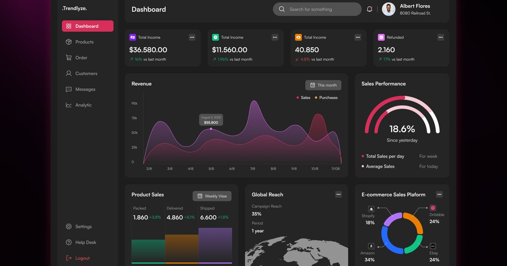Toggle Total Sales per day legend item
The width and height of the screenshot is (507, 266).
click(x=383, y=156)
